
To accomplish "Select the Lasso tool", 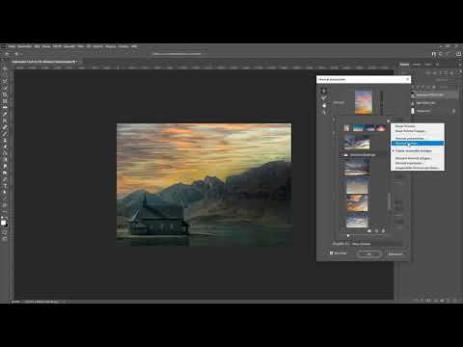I will 5,81.
